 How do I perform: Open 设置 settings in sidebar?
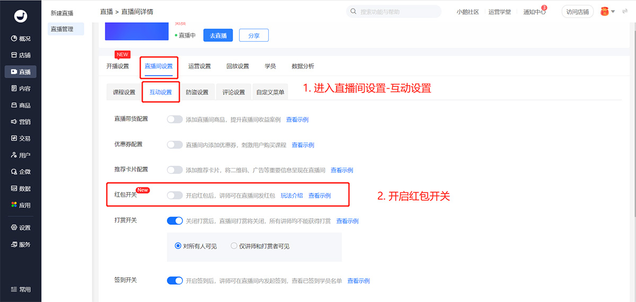21,228
